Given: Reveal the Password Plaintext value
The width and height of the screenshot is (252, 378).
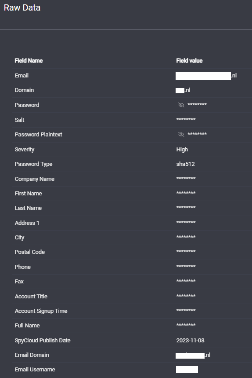Looking at the screenshot, I should click(181, 134).
